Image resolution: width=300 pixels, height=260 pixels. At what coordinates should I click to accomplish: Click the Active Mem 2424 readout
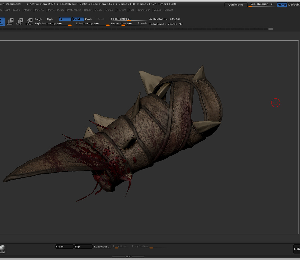click(42, 4)
